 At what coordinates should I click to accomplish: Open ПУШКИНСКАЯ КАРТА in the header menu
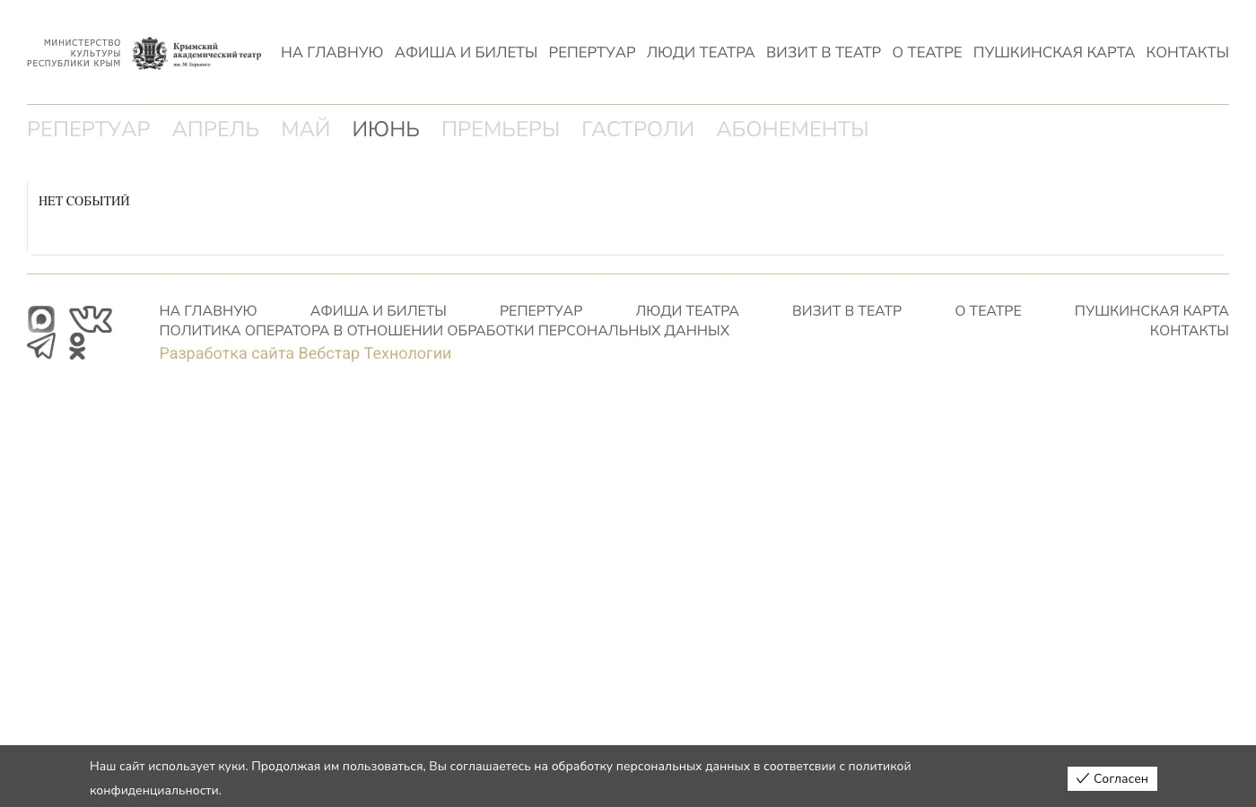pos(1053,53)
